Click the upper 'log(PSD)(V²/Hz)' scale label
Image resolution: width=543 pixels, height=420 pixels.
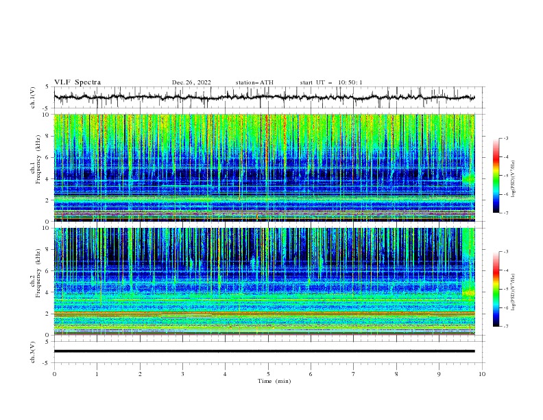(513, 179)
